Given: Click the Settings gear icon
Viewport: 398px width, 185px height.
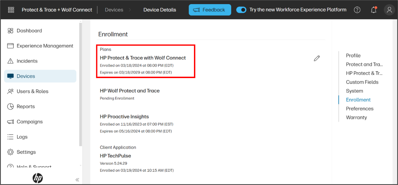Looking at the screenshot, I should coord(10,152).
